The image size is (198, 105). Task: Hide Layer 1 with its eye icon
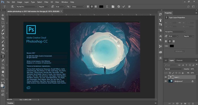166,77
